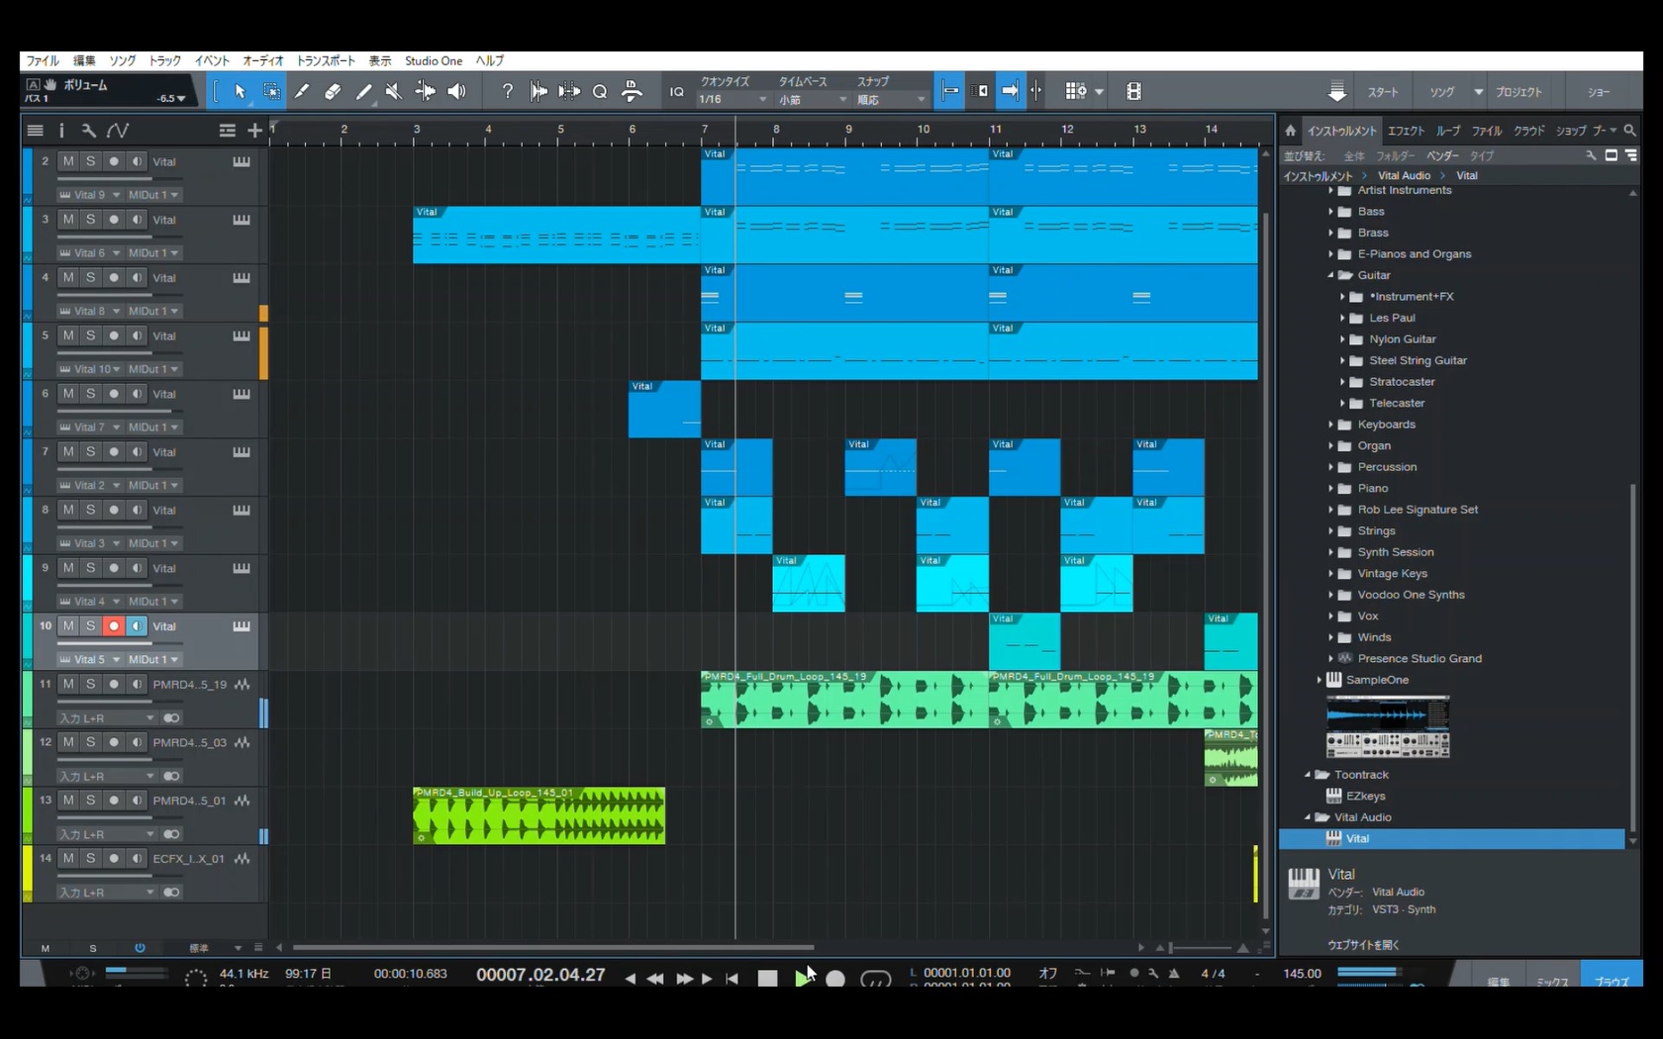Viewport: 1663px width, 1039px height.
Task: Choose the Mute tool in toolbar
Action: pos(394,92)
